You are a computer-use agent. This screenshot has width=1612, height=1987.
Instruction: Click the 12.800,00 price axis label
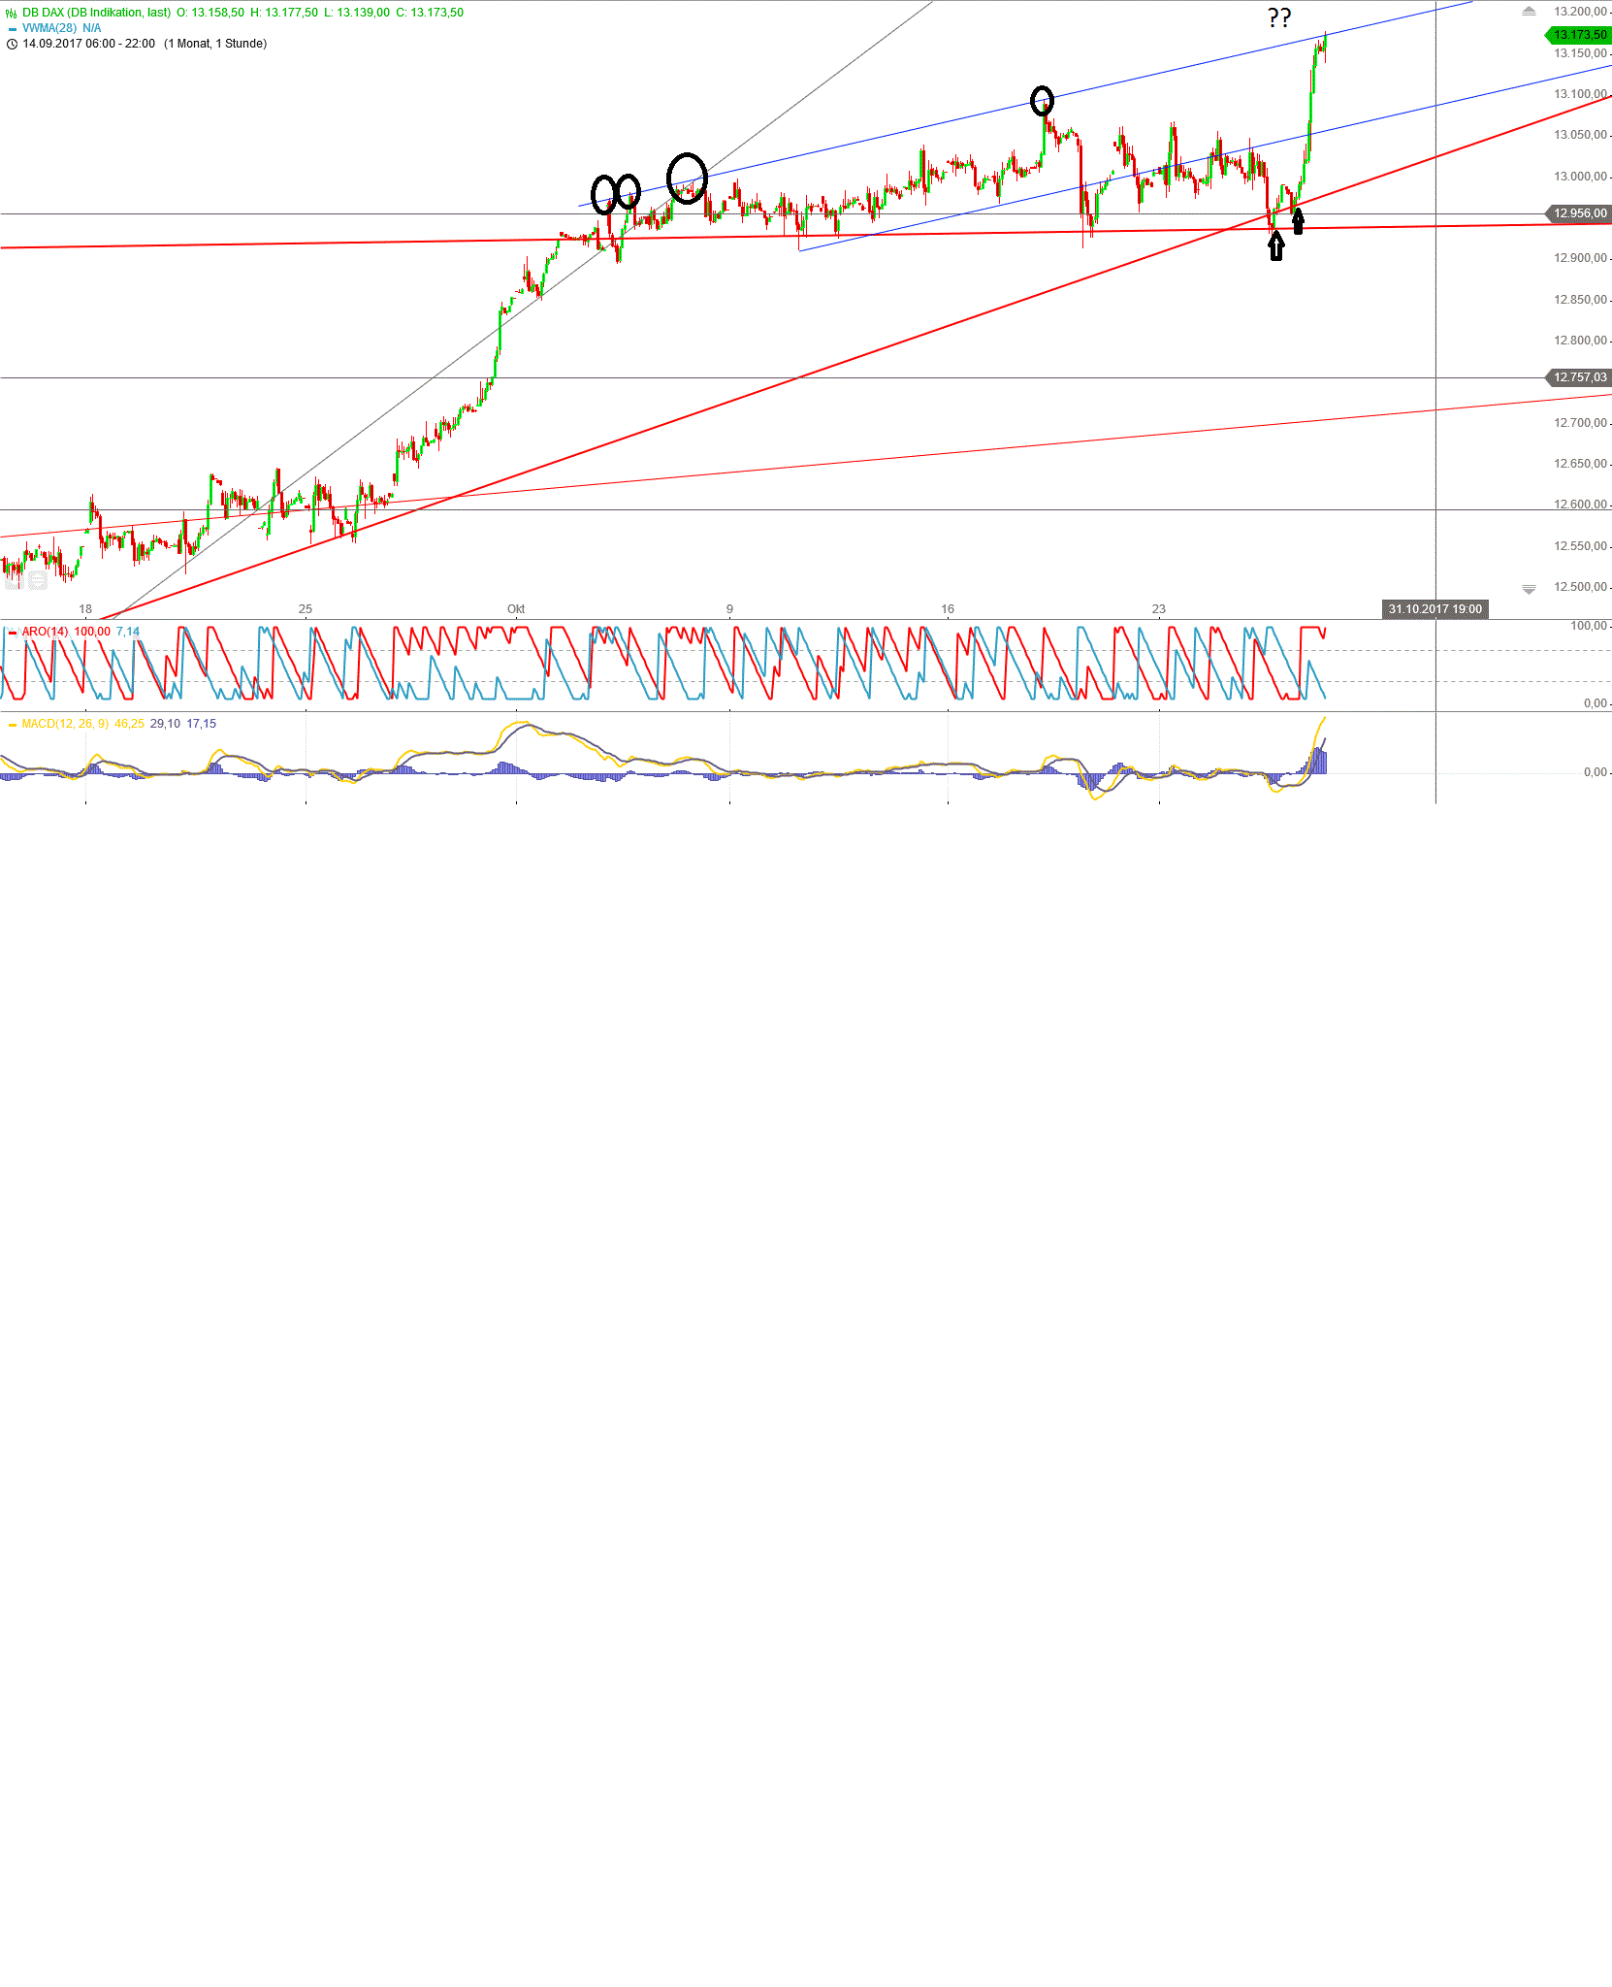1580,341
